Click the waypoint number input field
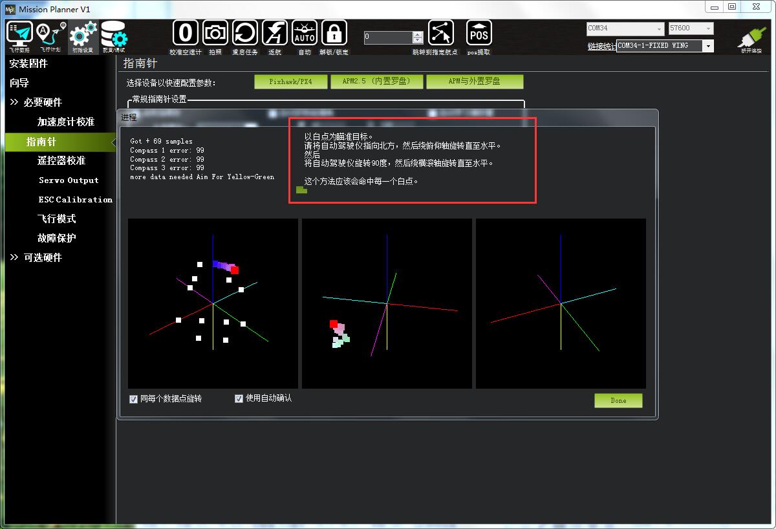This screenshot has height=529, width=776. (x=389, y=38)
